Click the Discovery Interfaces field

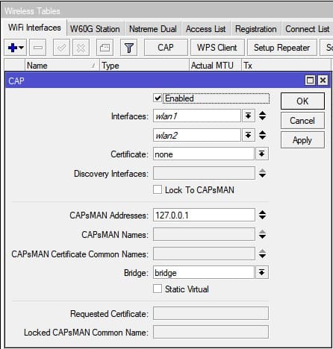point(204,173)
